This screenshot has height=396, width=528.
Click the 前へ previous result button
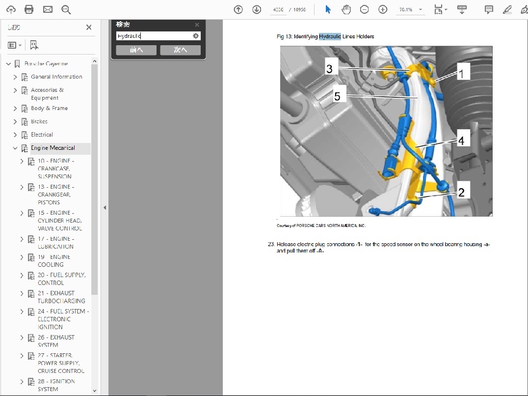coord(136,50)
